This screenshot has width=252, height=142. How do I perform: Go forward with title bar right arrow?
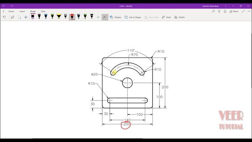pyautogui.click(x=12, y=6)
